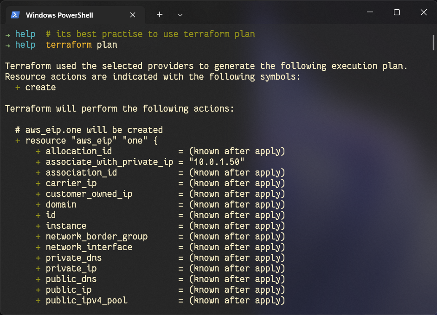Click '+ create' symbol legend line
437x315 pixels.
click(x=35, y=88)
